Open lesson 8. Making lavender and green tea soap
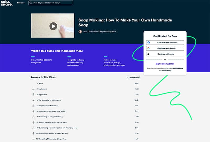 point(51,122)
